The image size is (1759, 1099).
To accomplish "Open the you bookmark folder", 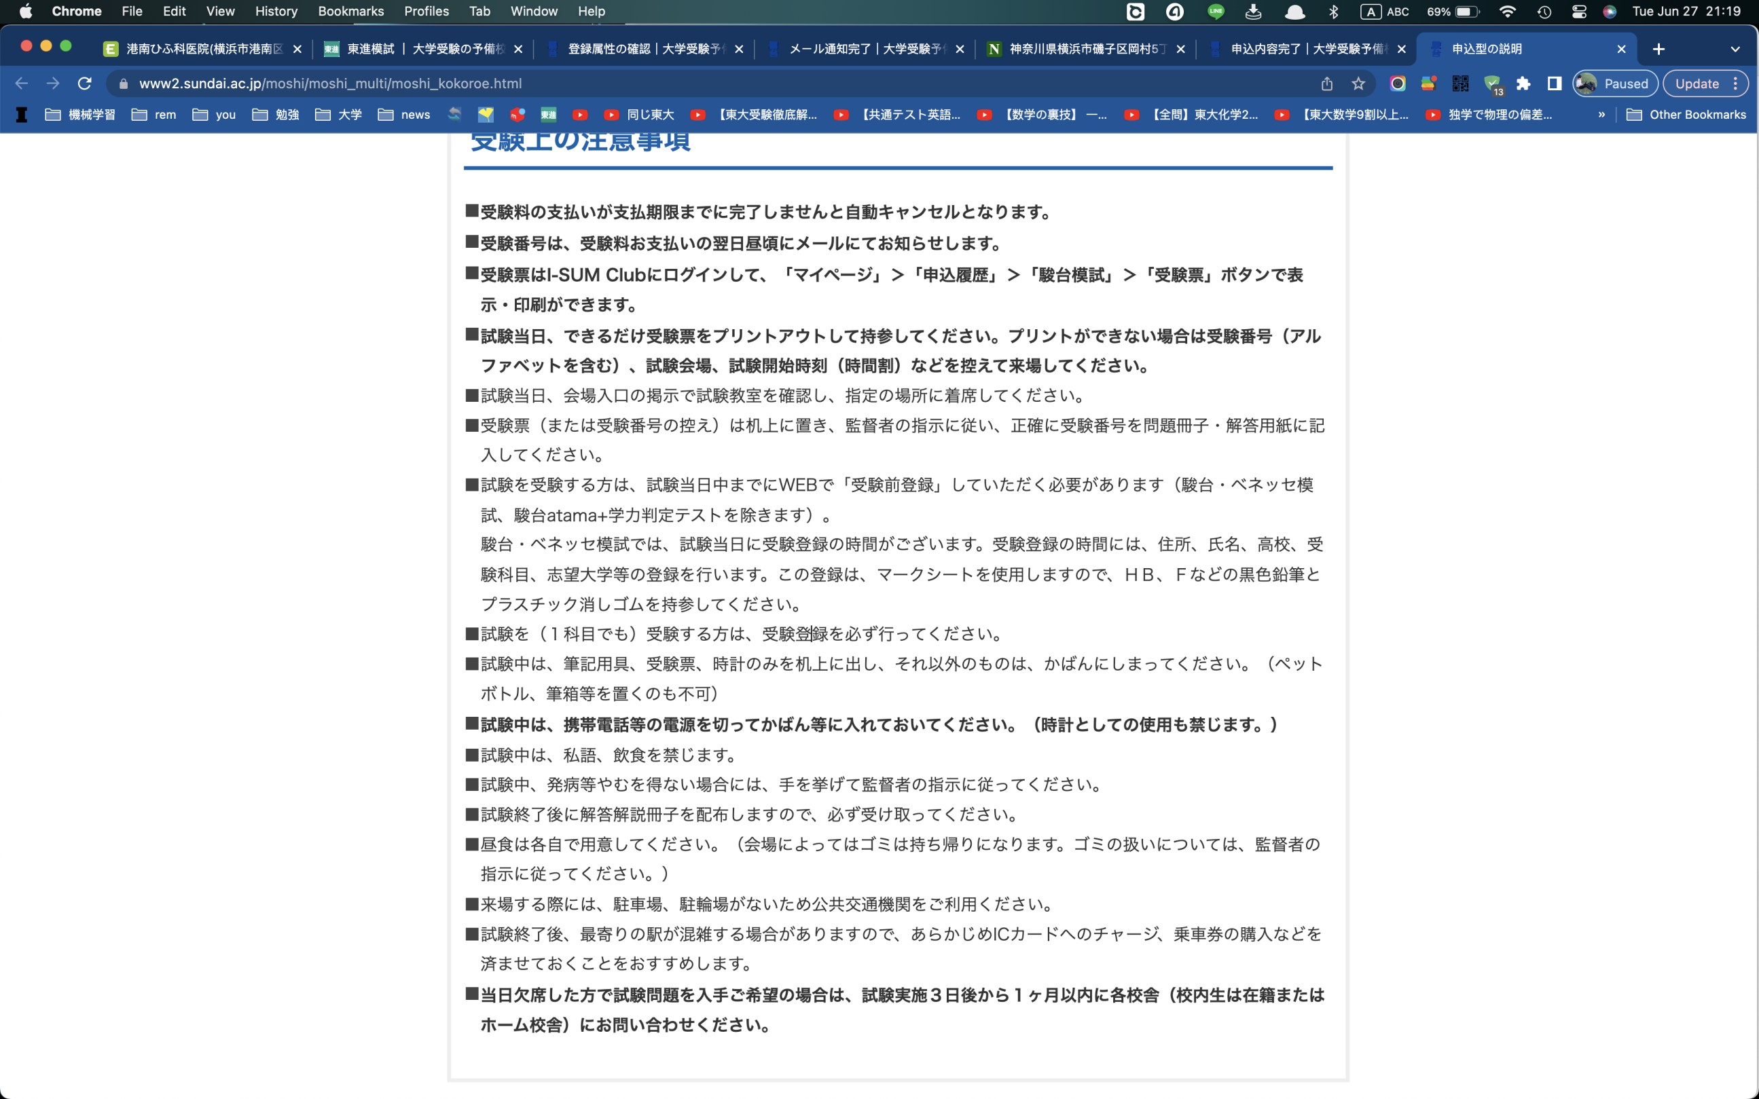I will point(214,115).
